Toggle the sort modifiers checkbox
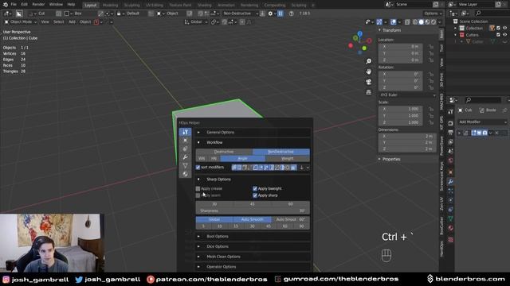This screenshot has height=286, width=510. (x=198, y=168)
